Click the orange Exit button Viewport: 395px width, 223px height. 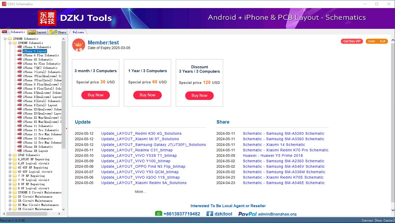point(383,41)
